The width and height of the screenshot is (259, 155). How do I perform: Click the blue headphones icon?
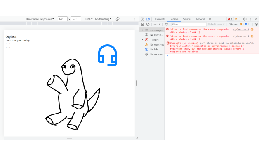107,55
